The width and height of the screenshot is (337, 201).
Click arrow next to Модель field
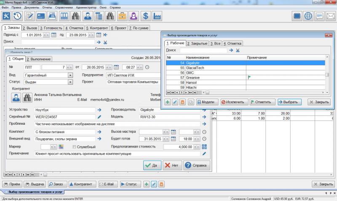204,117
